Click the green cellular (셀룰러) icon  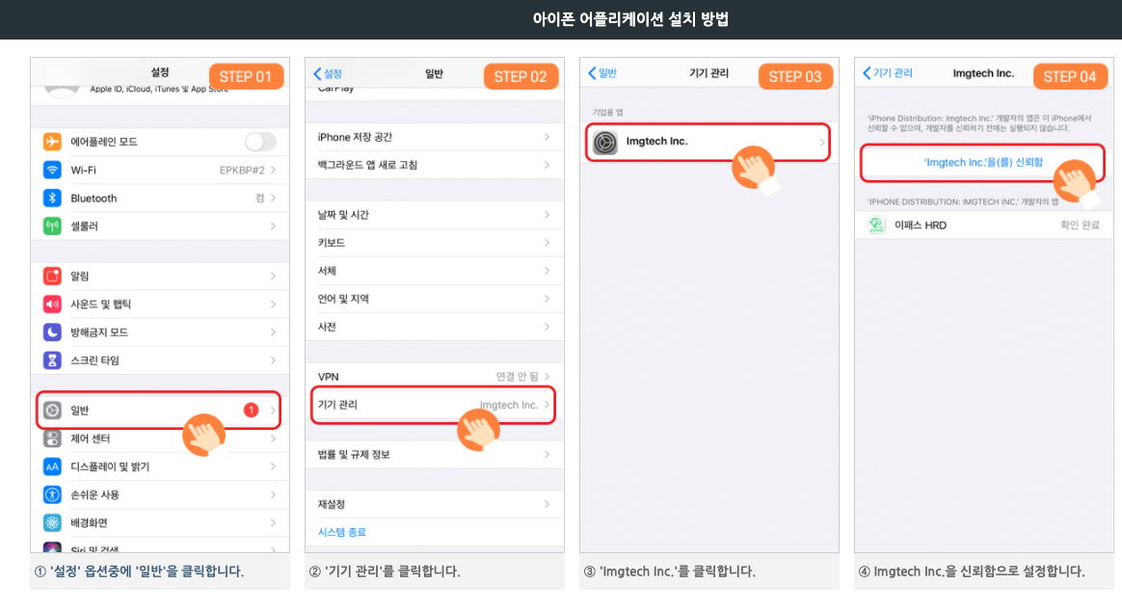(52, 226)
